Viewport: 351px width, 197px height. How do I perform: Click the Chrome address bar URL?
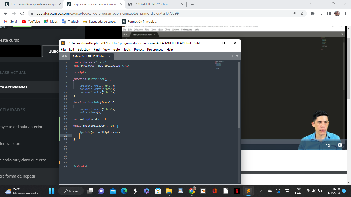click(x=107, y=13)
